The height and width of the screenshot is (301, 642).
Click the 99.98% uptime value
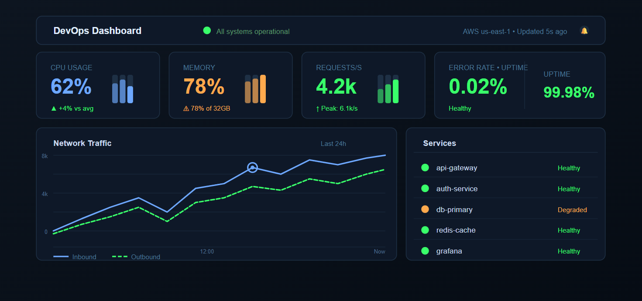(569, 92)
